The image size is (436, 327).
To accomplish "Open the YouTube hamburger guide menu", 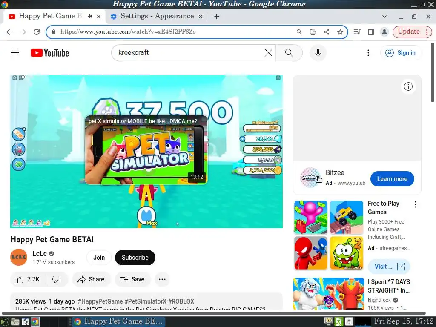I will (15, 52).
